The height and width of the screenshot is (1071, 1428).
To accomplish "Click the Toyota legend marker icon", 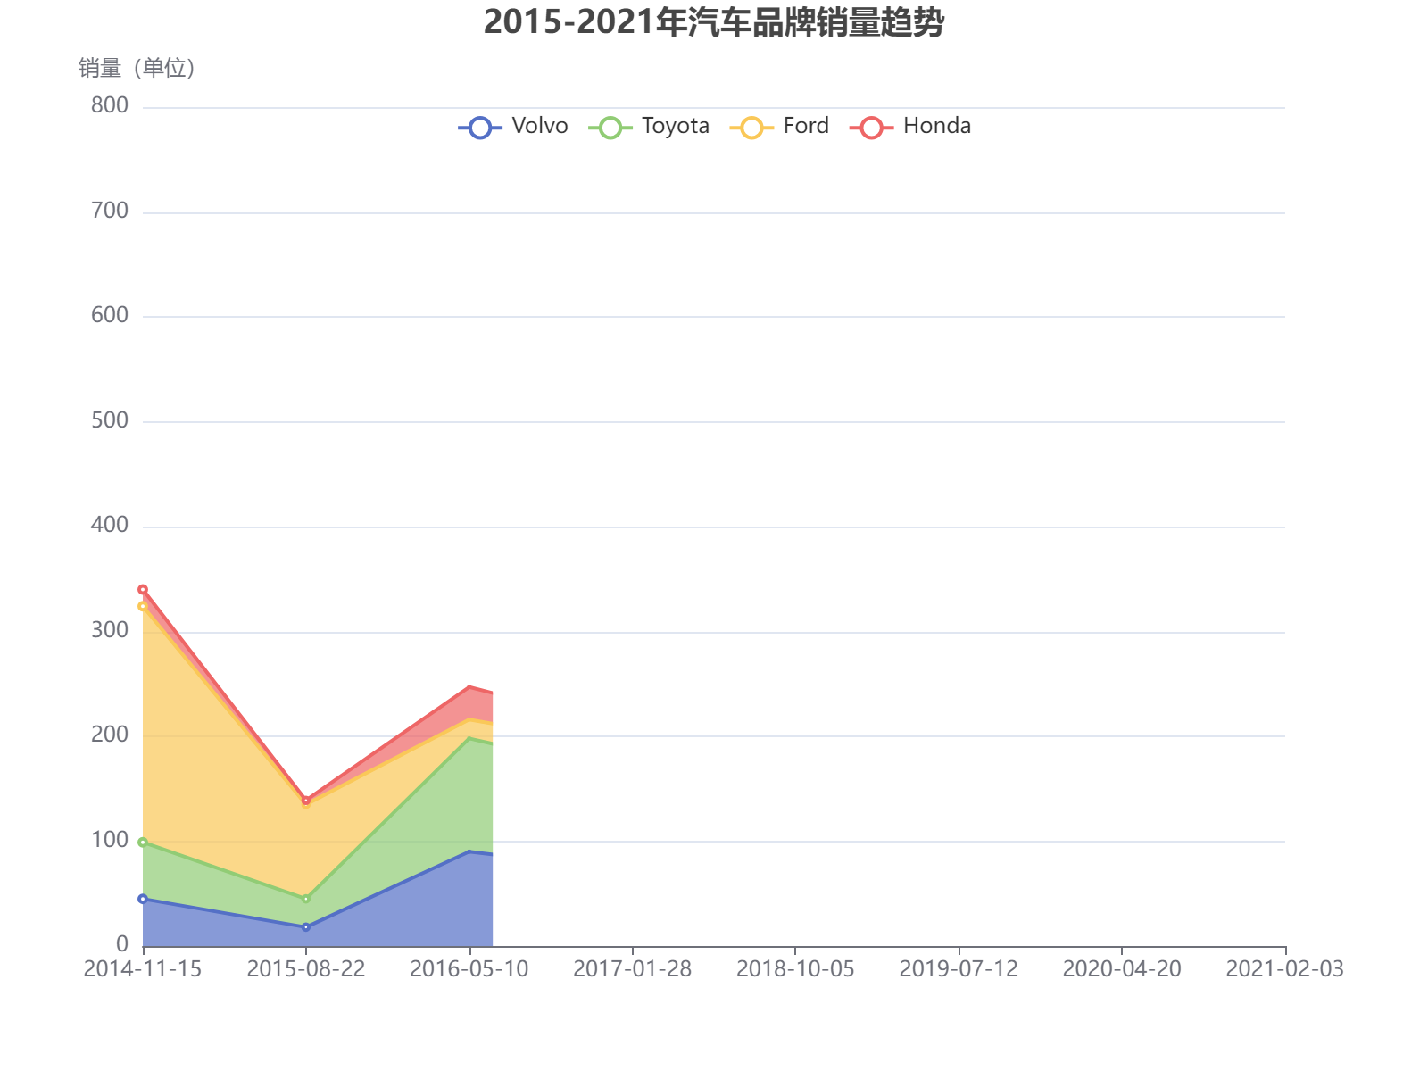I will coord(610,126).
